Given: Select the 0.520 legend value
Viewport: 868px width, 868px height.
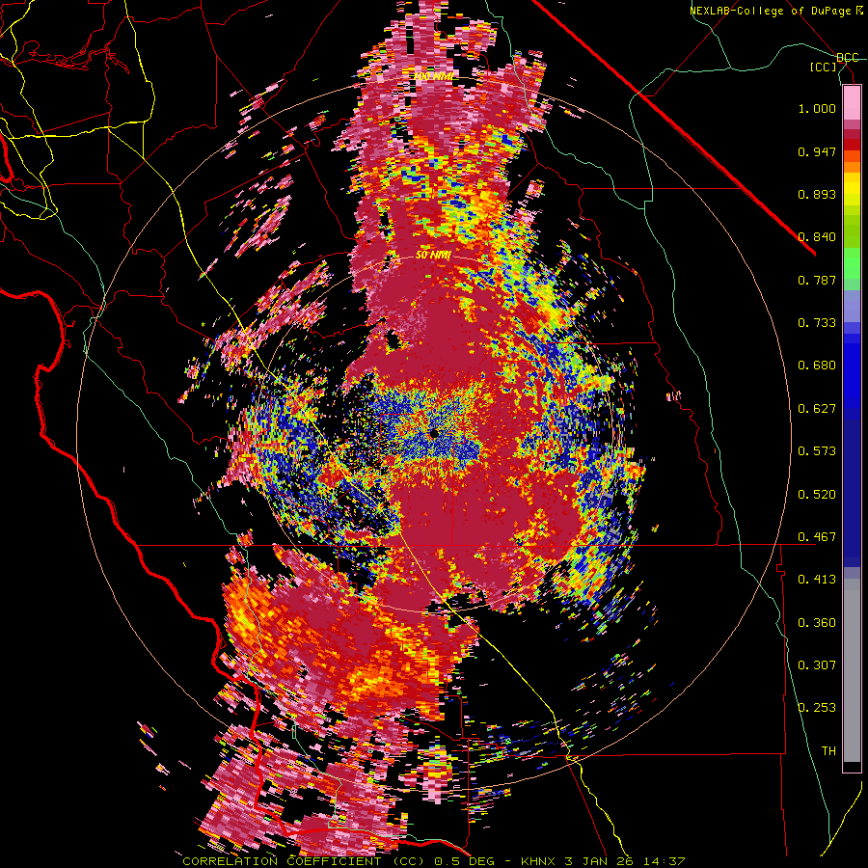Looking at the screenshot, I should (x=817, y=495).
